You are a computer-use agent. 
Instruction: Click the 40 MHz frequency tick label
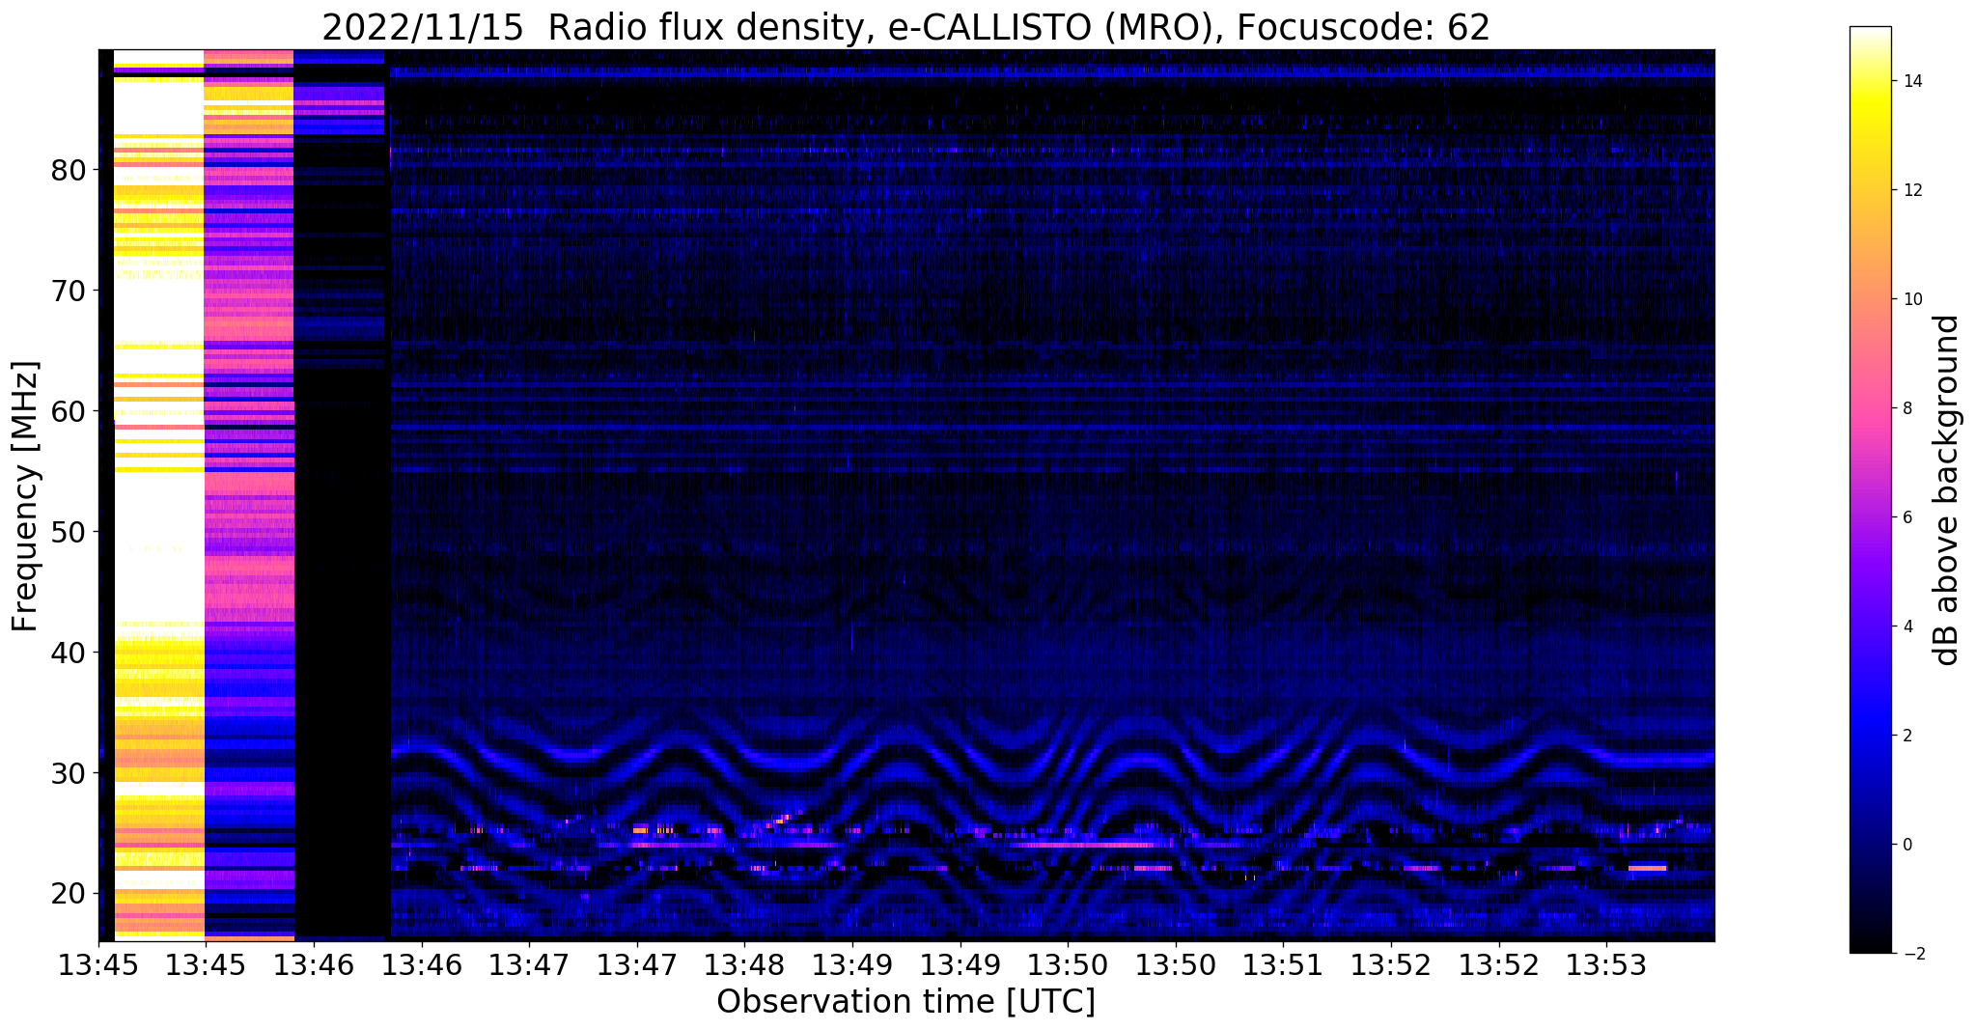point(69,653)
